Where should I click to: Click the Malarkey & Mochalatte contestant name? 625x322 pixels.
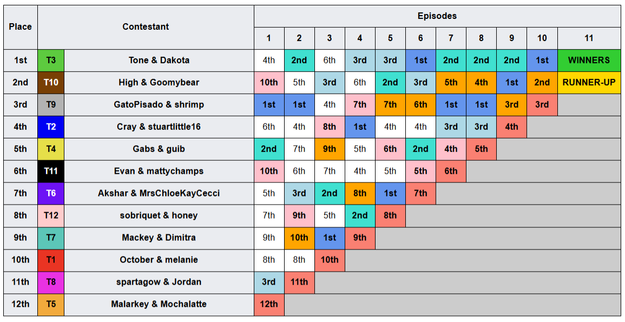159,304
